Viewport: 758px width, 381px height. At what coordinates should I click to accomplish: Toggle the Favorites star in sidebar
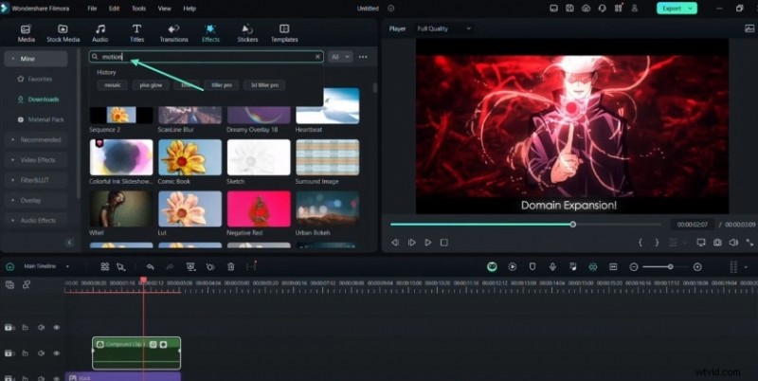(22, 79)
